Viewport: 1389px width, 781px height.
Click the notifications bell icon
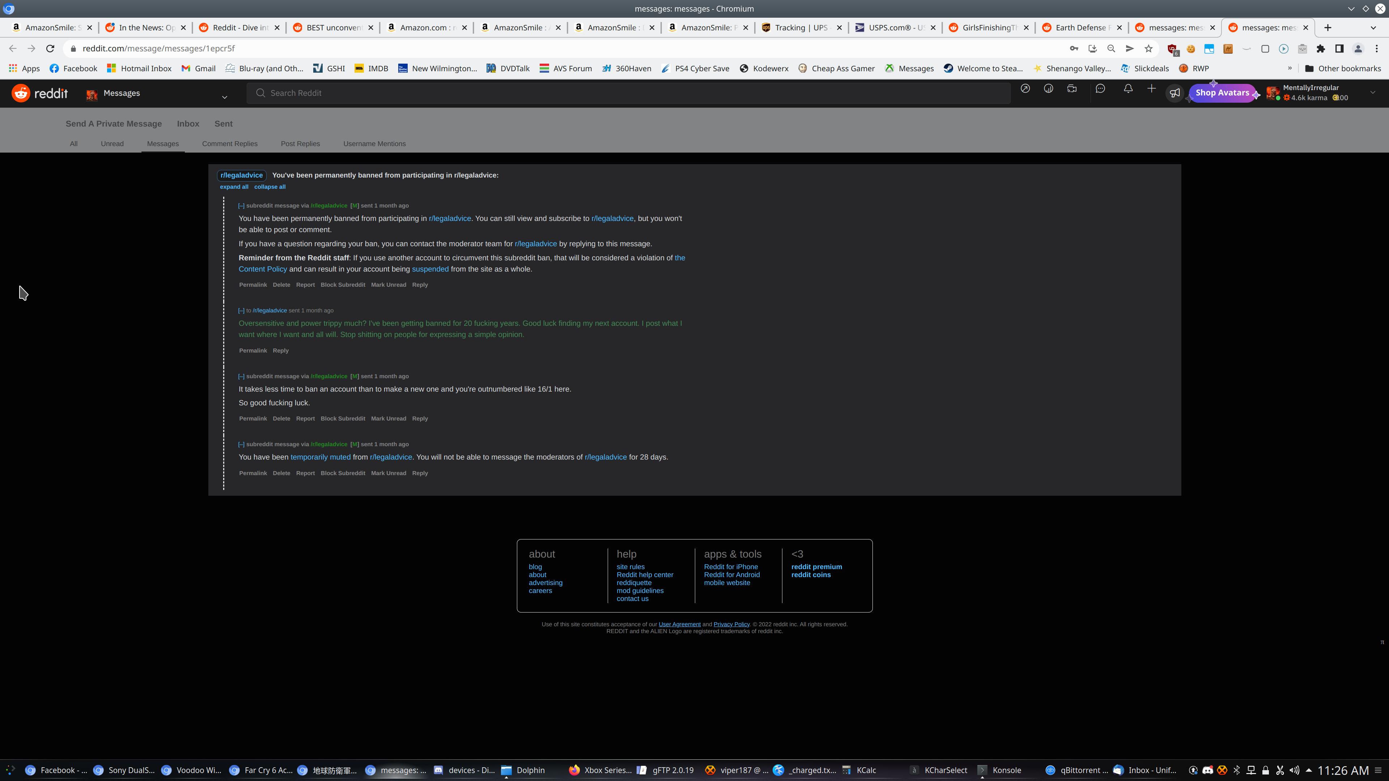tap(1128, 89)
